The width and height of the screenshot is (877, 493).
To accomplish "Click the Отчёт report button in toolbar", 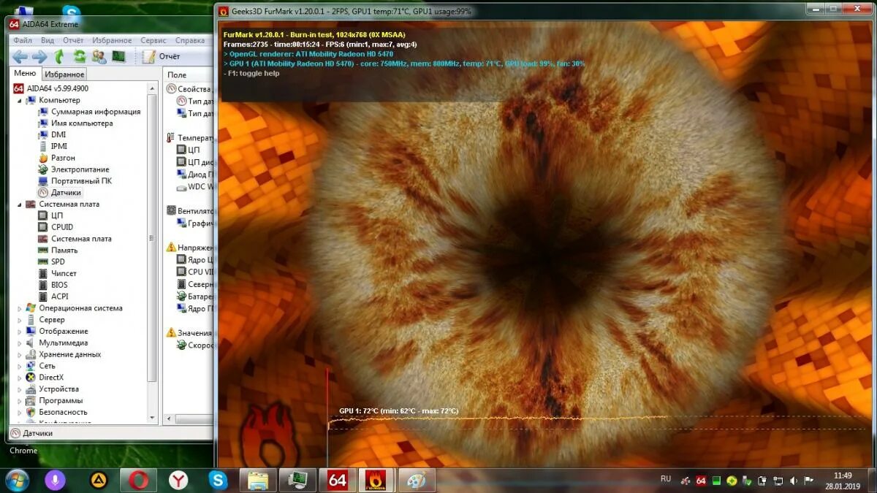I will (x=161, y=56).
